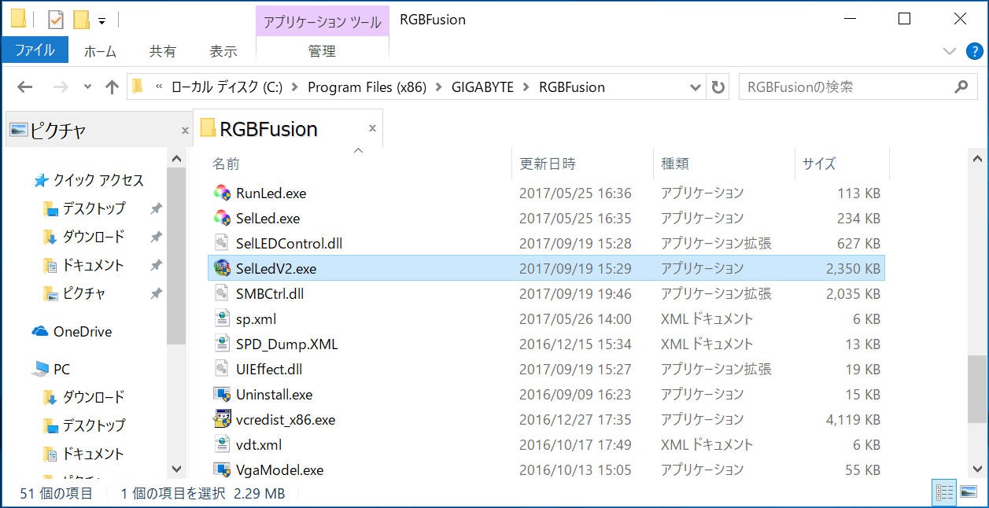This screenshot has width=989, height=508.
Task: Click the Uninstall.exe shield icon
Action: click(222, 394)
